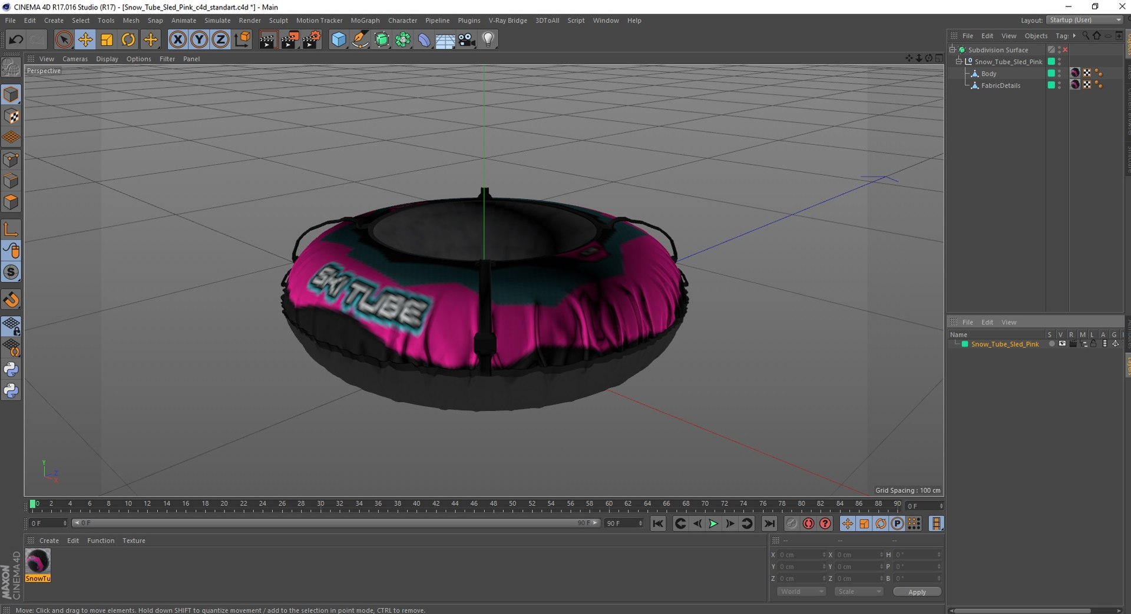Click the stepper on the current frame field
The image size is (1131, 614).
(941, 506)
